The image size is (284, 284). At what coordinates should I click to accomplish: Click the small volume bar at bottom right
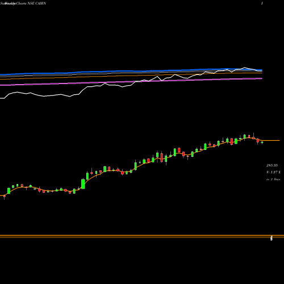[x=272, y=238]
